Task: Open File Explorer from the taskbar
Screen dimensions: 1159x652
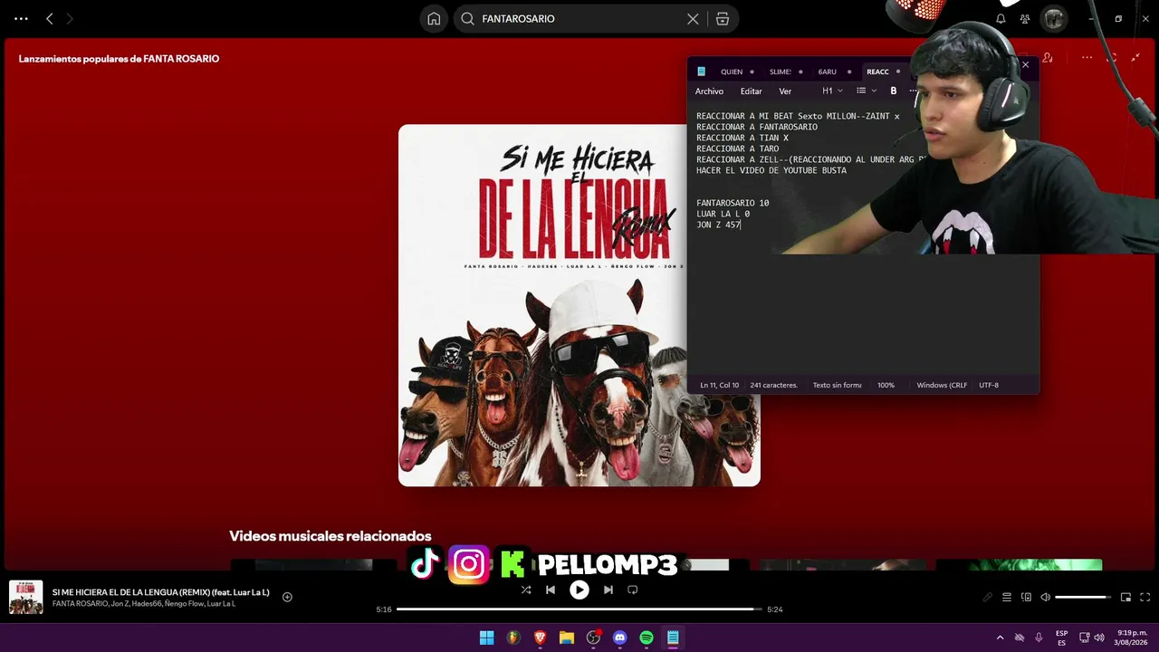Action: (x=567, y=638)
